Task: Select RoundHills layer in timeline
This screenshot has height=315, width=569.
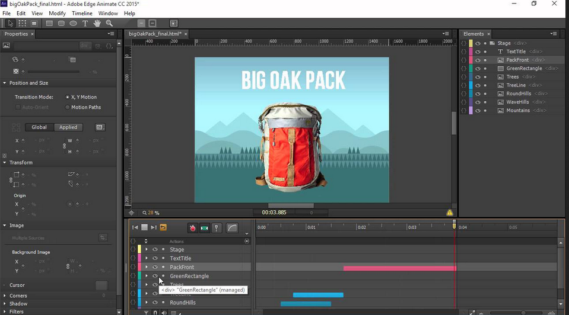Action: (183, 303)
